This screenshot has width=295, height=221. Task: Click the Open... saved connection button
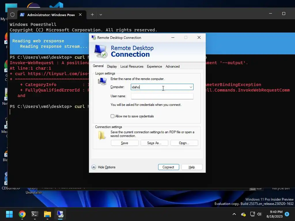click(x=184, y=143)
